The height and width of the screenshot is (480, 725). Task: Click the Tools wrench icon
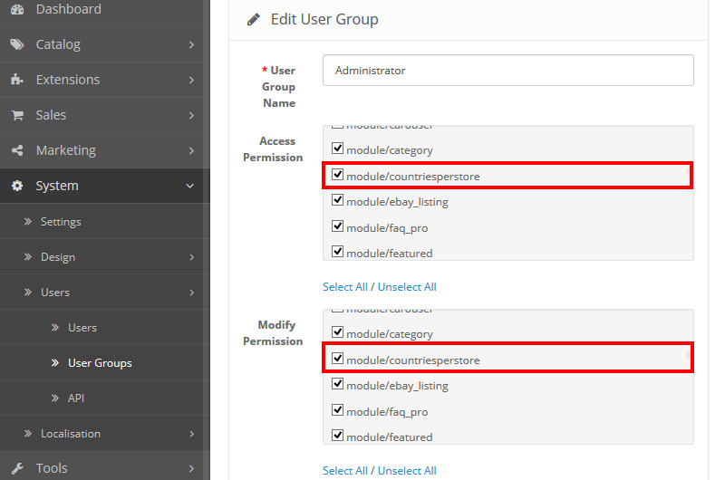click(x=17, y=468)
